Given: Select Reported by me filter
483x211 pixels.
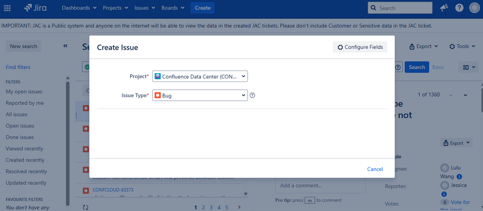Looking at the screenshot, I should click(25, 103).
